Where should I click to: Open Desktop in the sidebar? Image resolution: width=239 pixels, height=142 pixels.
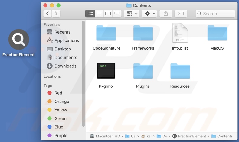coord(59,49)
